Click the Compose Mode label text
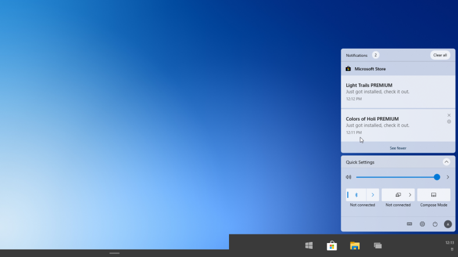This screenshot has height=257, width=458. click(x=434, y=205)
